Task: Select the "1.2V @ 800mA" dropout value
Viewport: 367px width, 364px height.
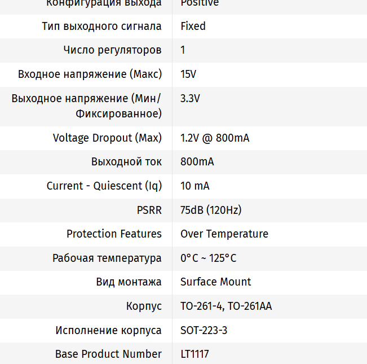Action: (x=215, y=138)
